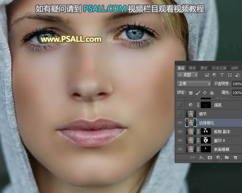Create a new group folder icon
The width and height of the screenshot is (242, 193).
click(227, 157)
